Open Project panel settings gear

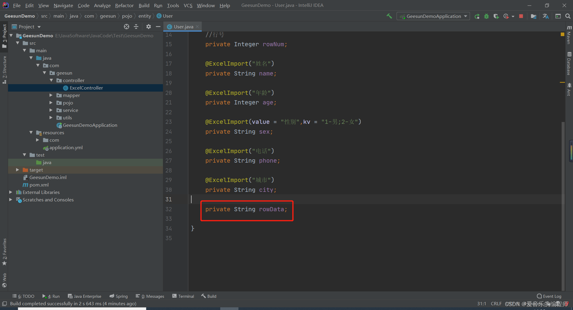point(149,27)
